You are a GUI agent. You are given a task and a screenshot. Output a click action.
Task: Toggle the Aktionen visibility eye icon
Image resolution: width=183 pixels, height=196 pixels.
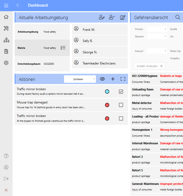pos(102,79)
